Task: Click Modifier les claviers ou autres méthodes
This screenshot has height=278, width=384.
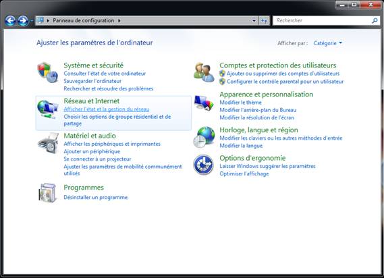Action: pyautogui.click(x=281, y=138)
